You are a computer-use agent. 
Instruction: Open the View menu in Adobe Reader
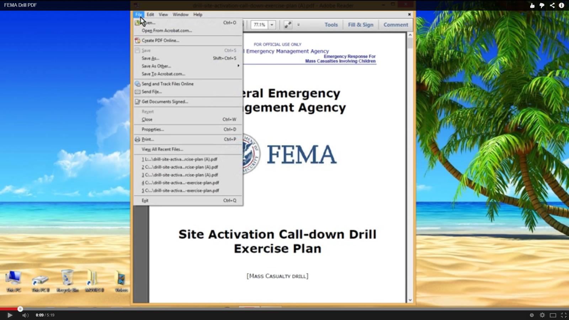point(163,15)
